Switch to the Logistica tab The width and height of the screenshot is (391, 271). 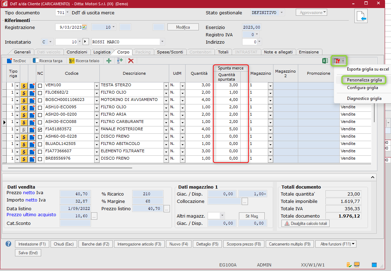click(x=102, y=52)
